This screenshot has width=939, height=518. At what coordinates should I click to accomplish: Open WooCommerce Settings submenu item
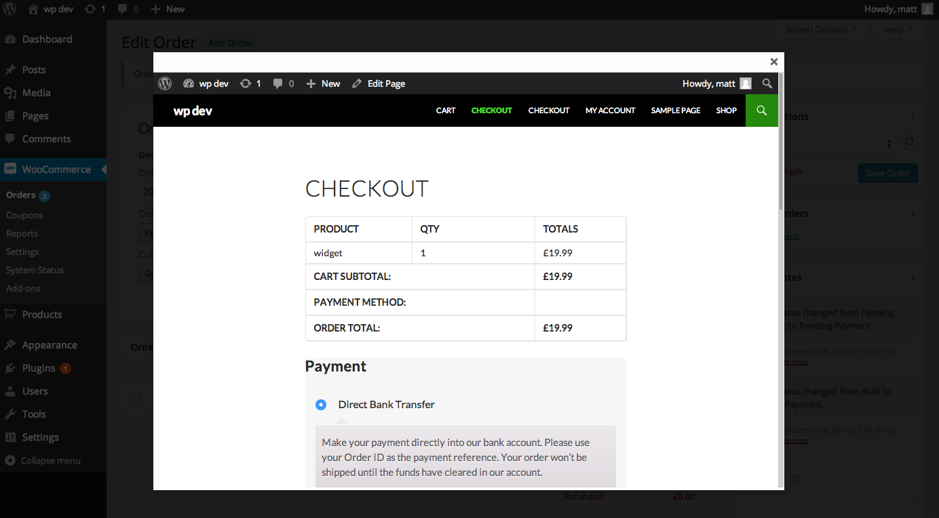pyautogui.click(x=22, y=252)
